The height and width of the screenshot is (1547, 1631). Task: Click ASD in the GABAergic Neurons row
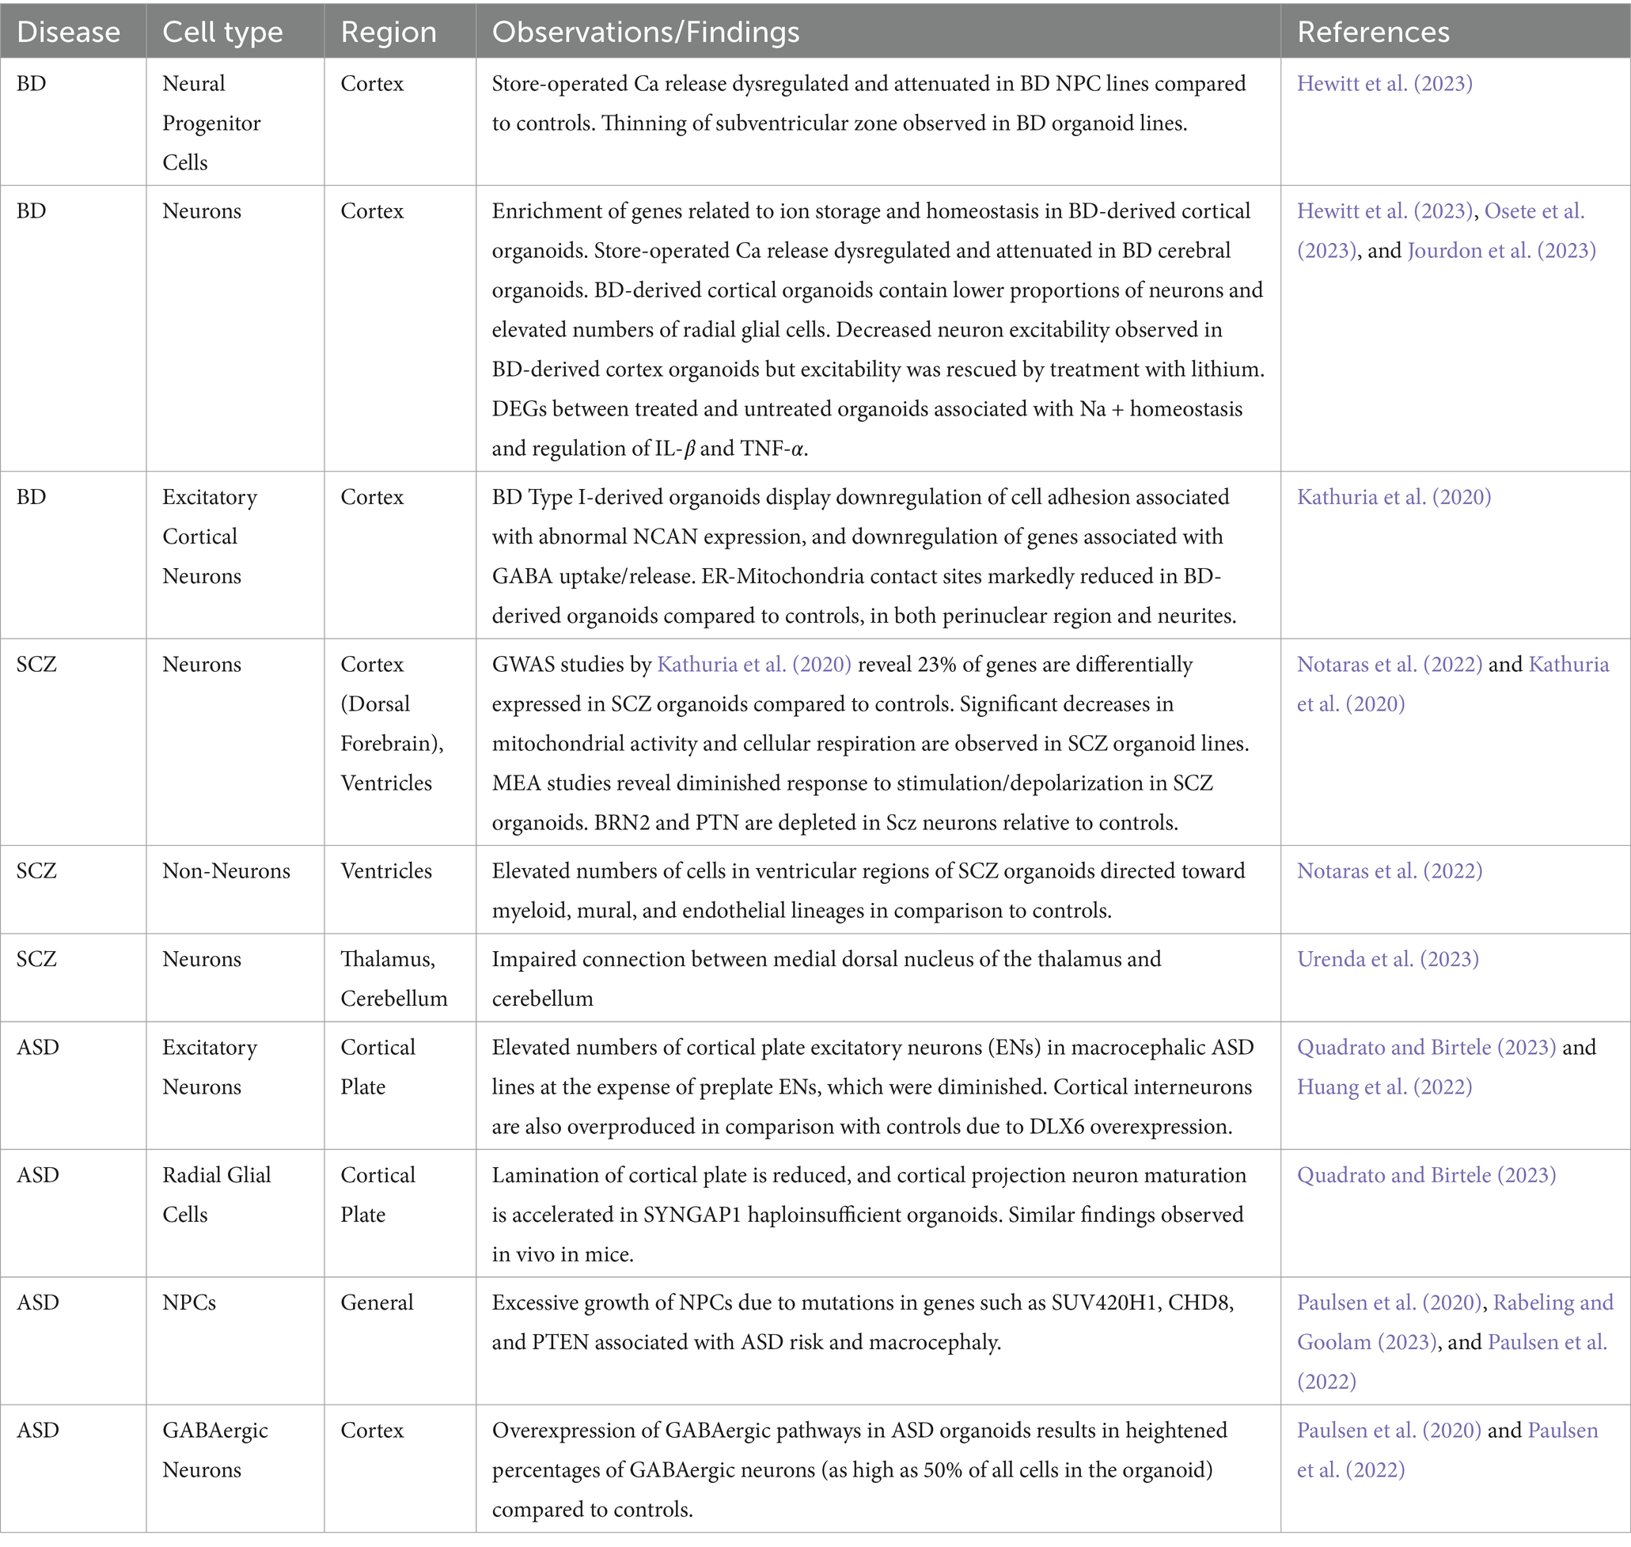pos(38,1431)
